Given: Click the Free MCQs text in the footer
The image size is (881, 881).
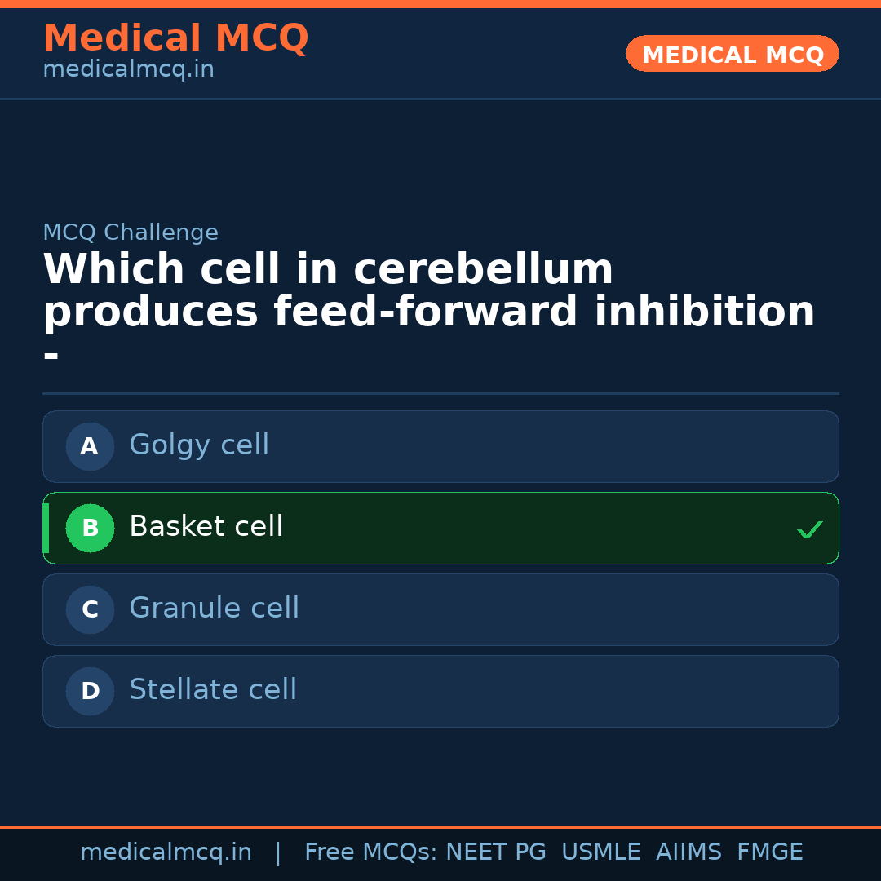Looking at the screenshot, I should (370, 852).
